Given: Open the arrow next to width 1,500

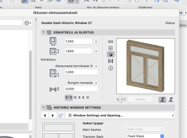Looking at the screenshot, I should pyautogui.click(x=96, y=42).
